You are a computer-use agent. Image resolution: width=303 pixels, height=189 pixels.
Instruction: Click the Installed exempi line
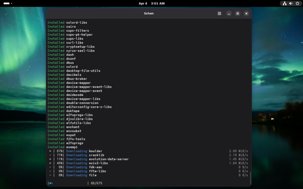62,147
